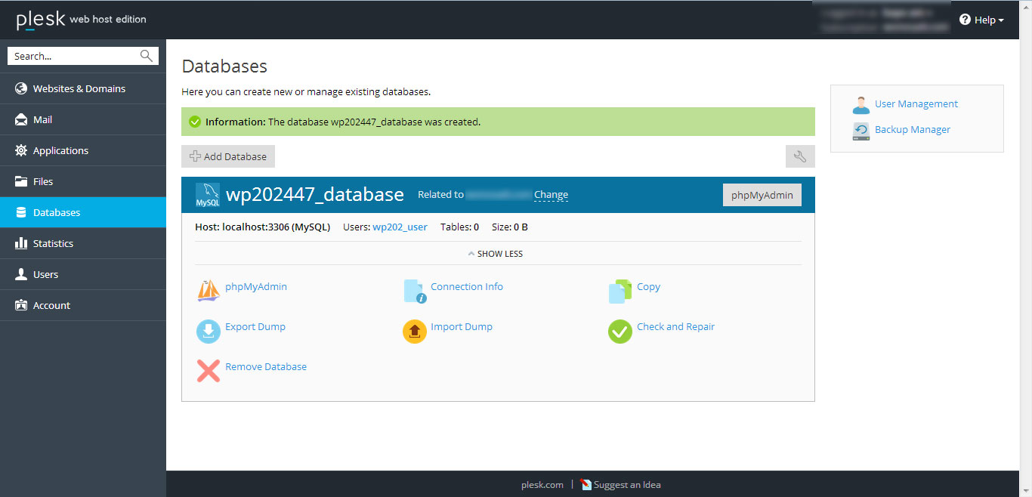The width and height of the screenshot is (1032, 497).
Task: Click the Files folder icon
Action: [x=21, y=181]
